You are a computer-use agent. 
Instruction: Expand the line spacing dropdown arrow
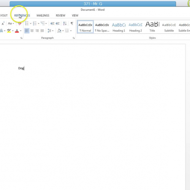(x=53, y=31)
